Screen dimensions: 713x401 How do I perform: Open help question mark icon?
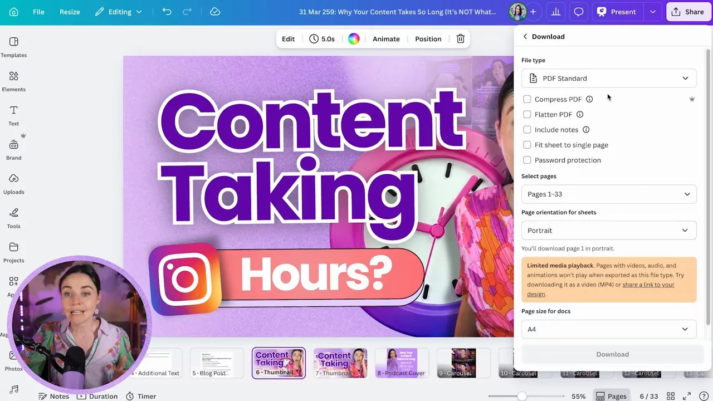703,396
